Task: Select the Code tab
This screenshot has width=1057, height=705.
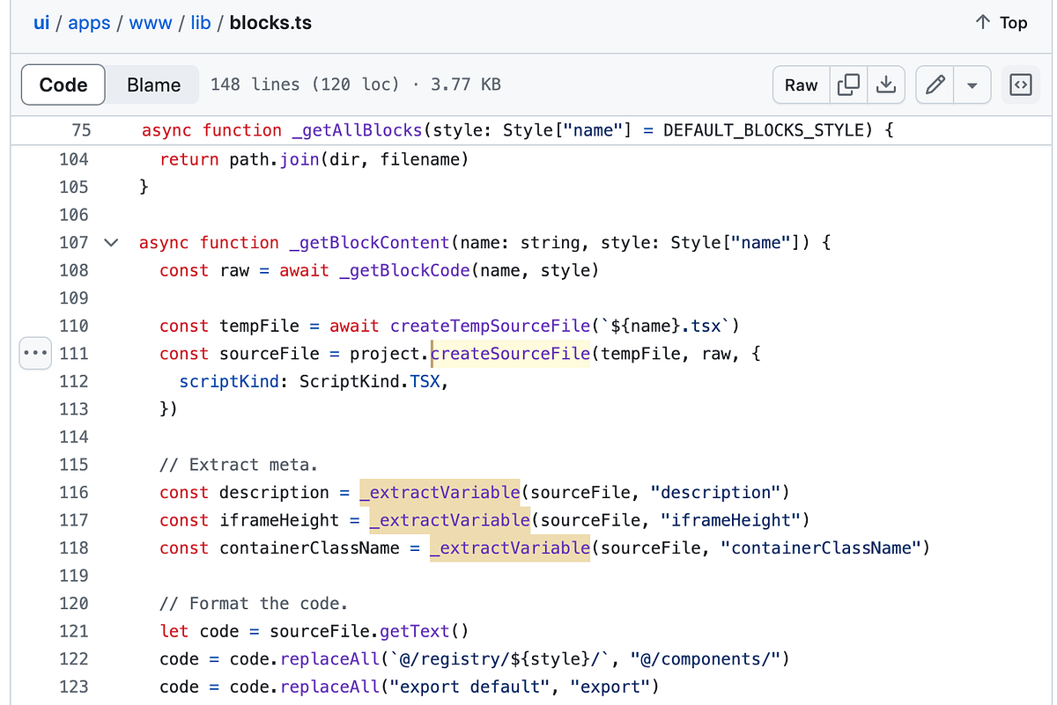Action: tap(63, 84)
